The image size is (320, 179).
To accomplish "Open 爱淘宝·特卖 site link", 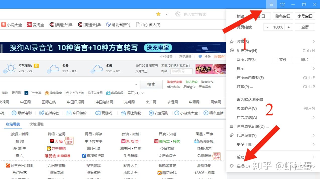I will coord(167,141).
